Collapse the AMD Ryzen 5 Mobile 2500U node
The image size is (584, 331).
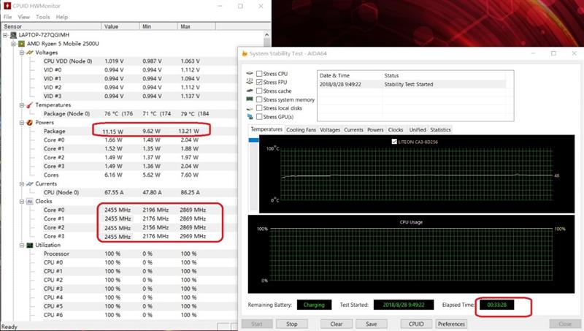13,44
